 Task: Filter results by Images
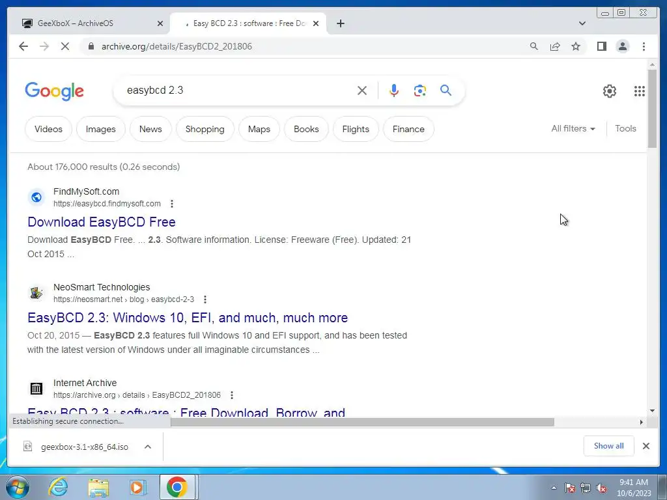tap(101, 129)
